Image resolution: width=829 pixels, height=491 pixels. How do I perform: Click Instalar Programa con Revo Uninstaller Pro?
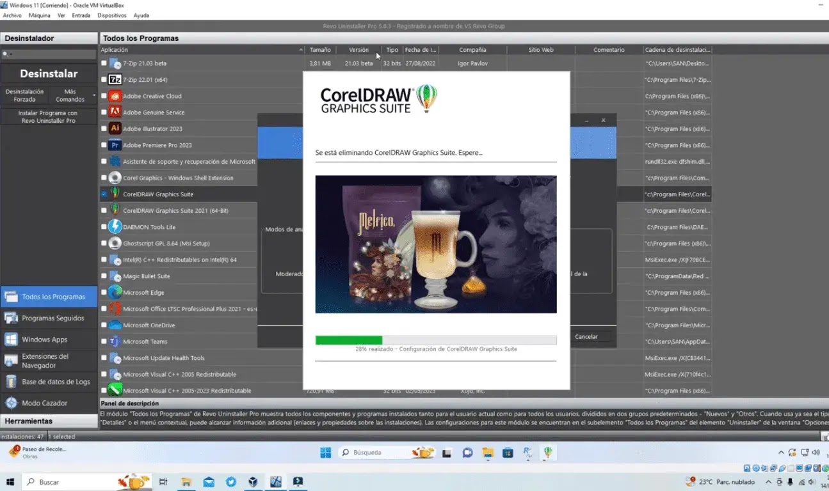coord(49,116)
